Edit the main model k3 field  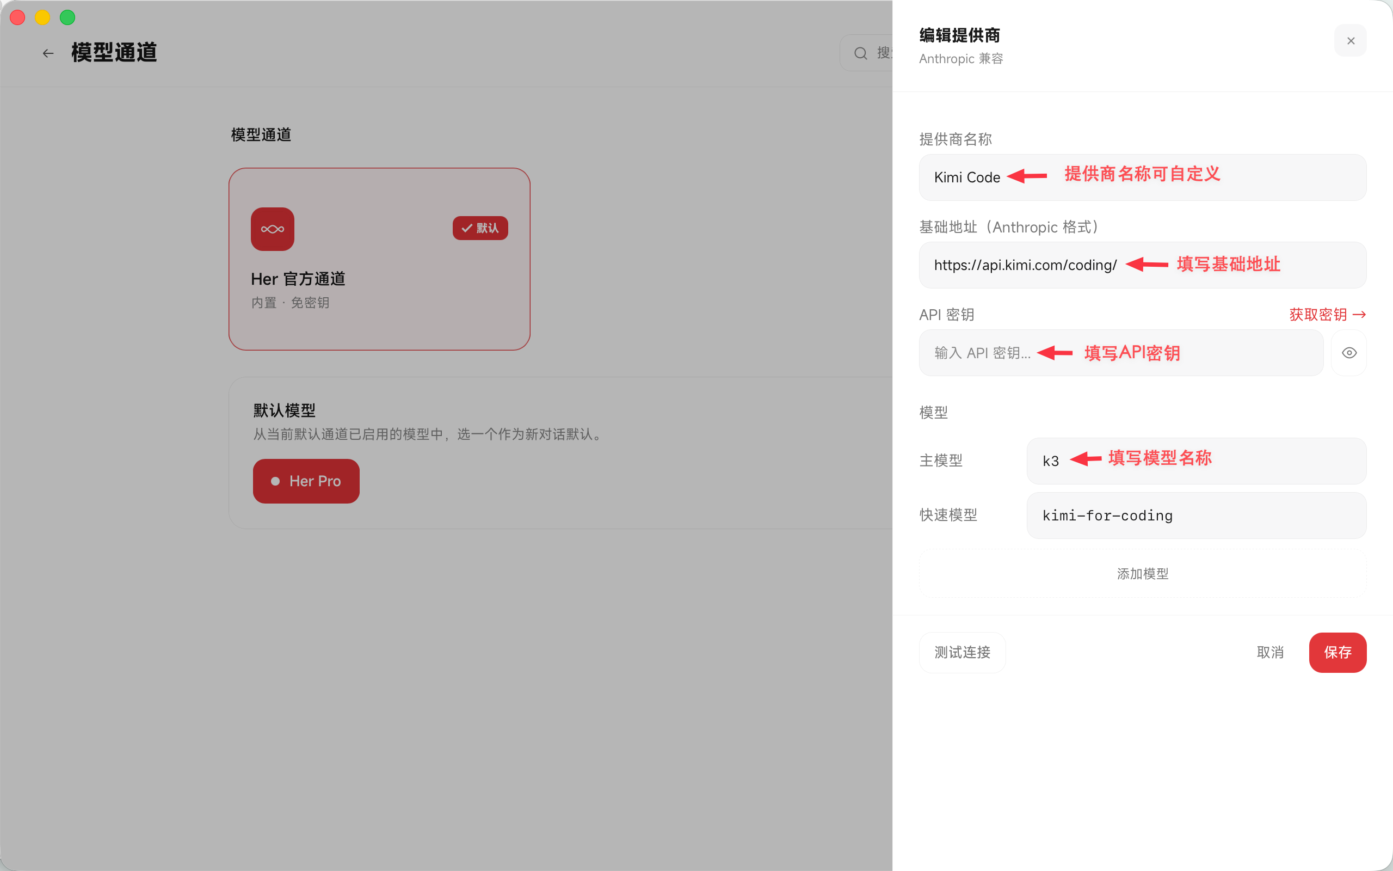[x=1196, y=461]
